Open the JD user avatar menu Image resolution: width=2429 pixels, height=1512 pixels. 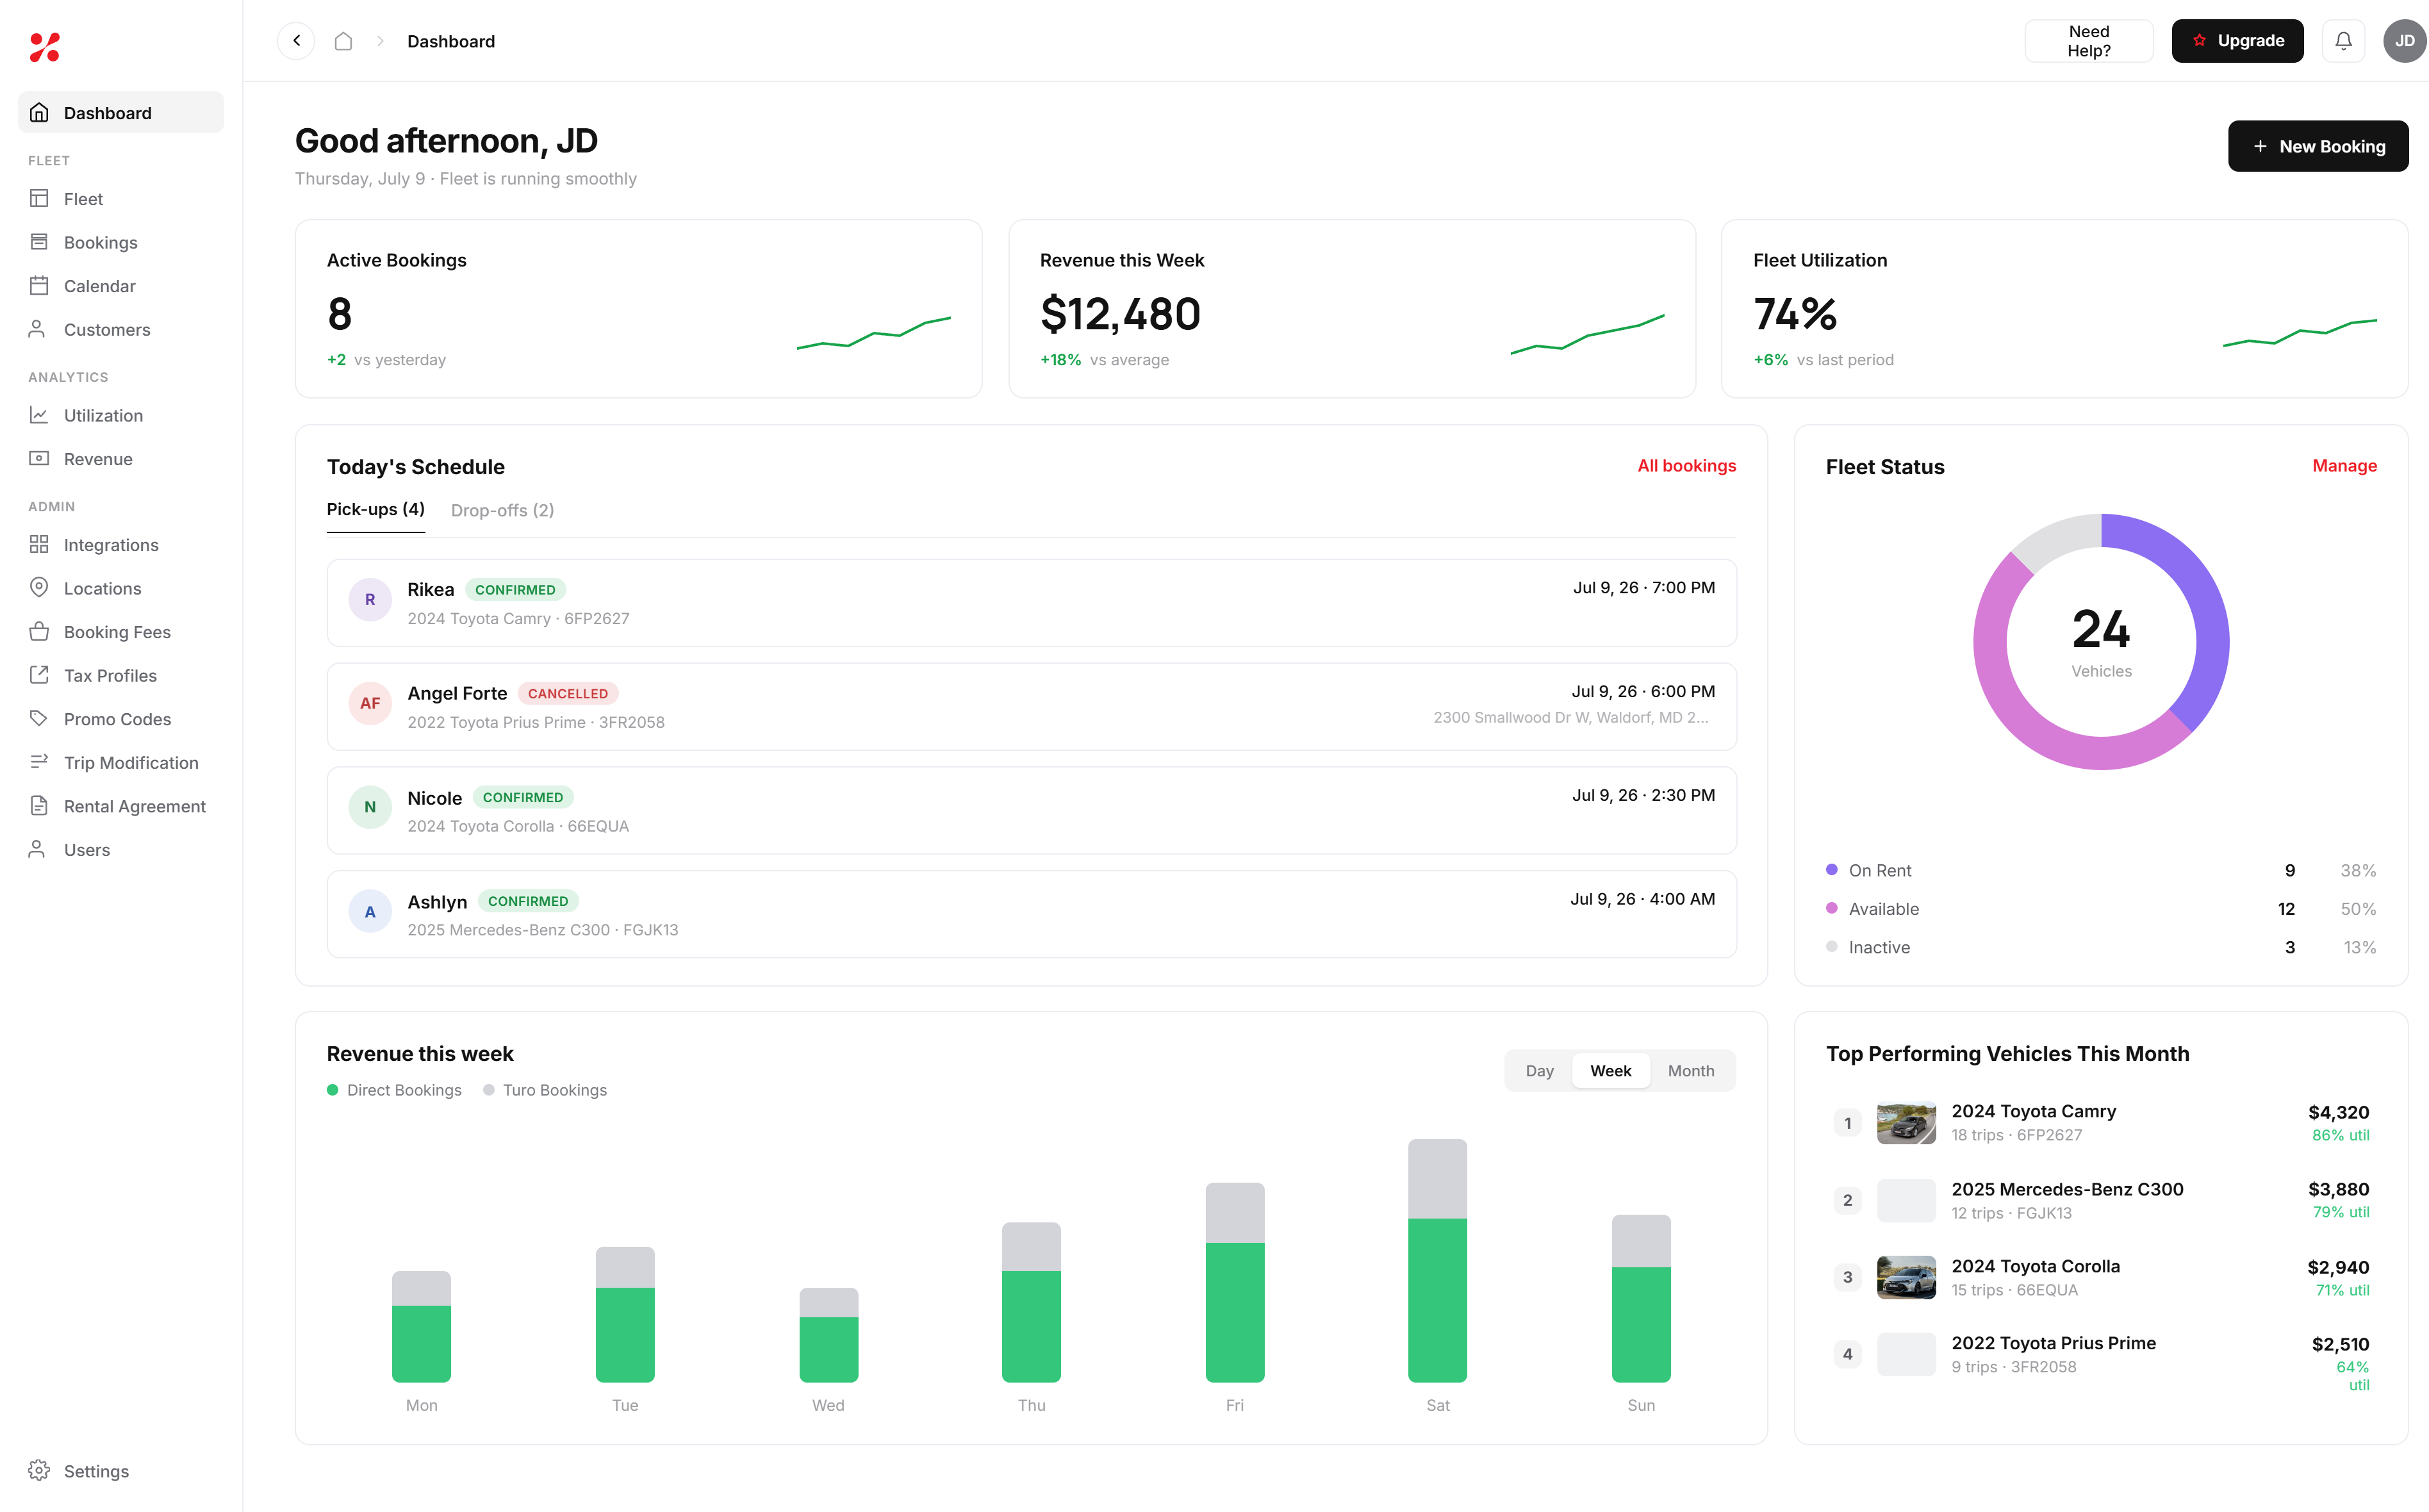click(x=2405, y=41)
